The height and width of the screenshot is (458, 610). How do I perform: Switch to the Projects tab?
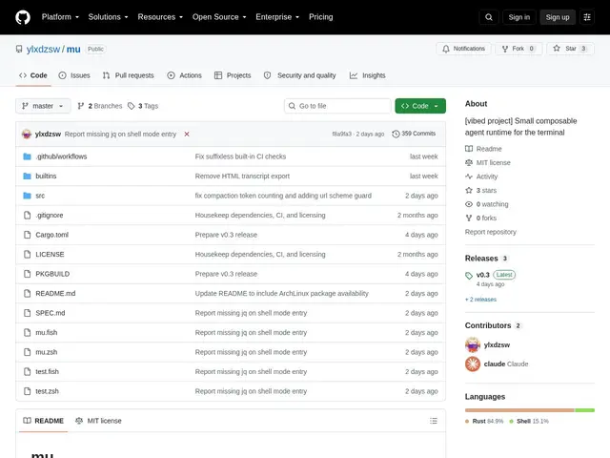(233, 75)
